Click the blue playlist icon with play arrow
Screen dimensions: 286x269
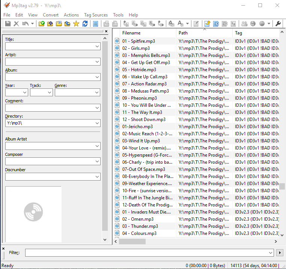(x=216, y=24)
